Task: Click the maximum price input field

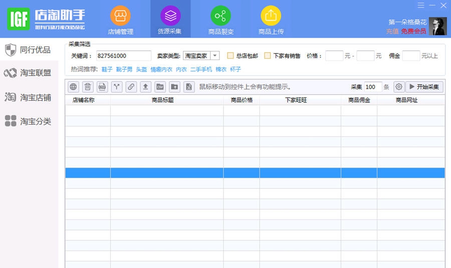Action: pos(366,56)
